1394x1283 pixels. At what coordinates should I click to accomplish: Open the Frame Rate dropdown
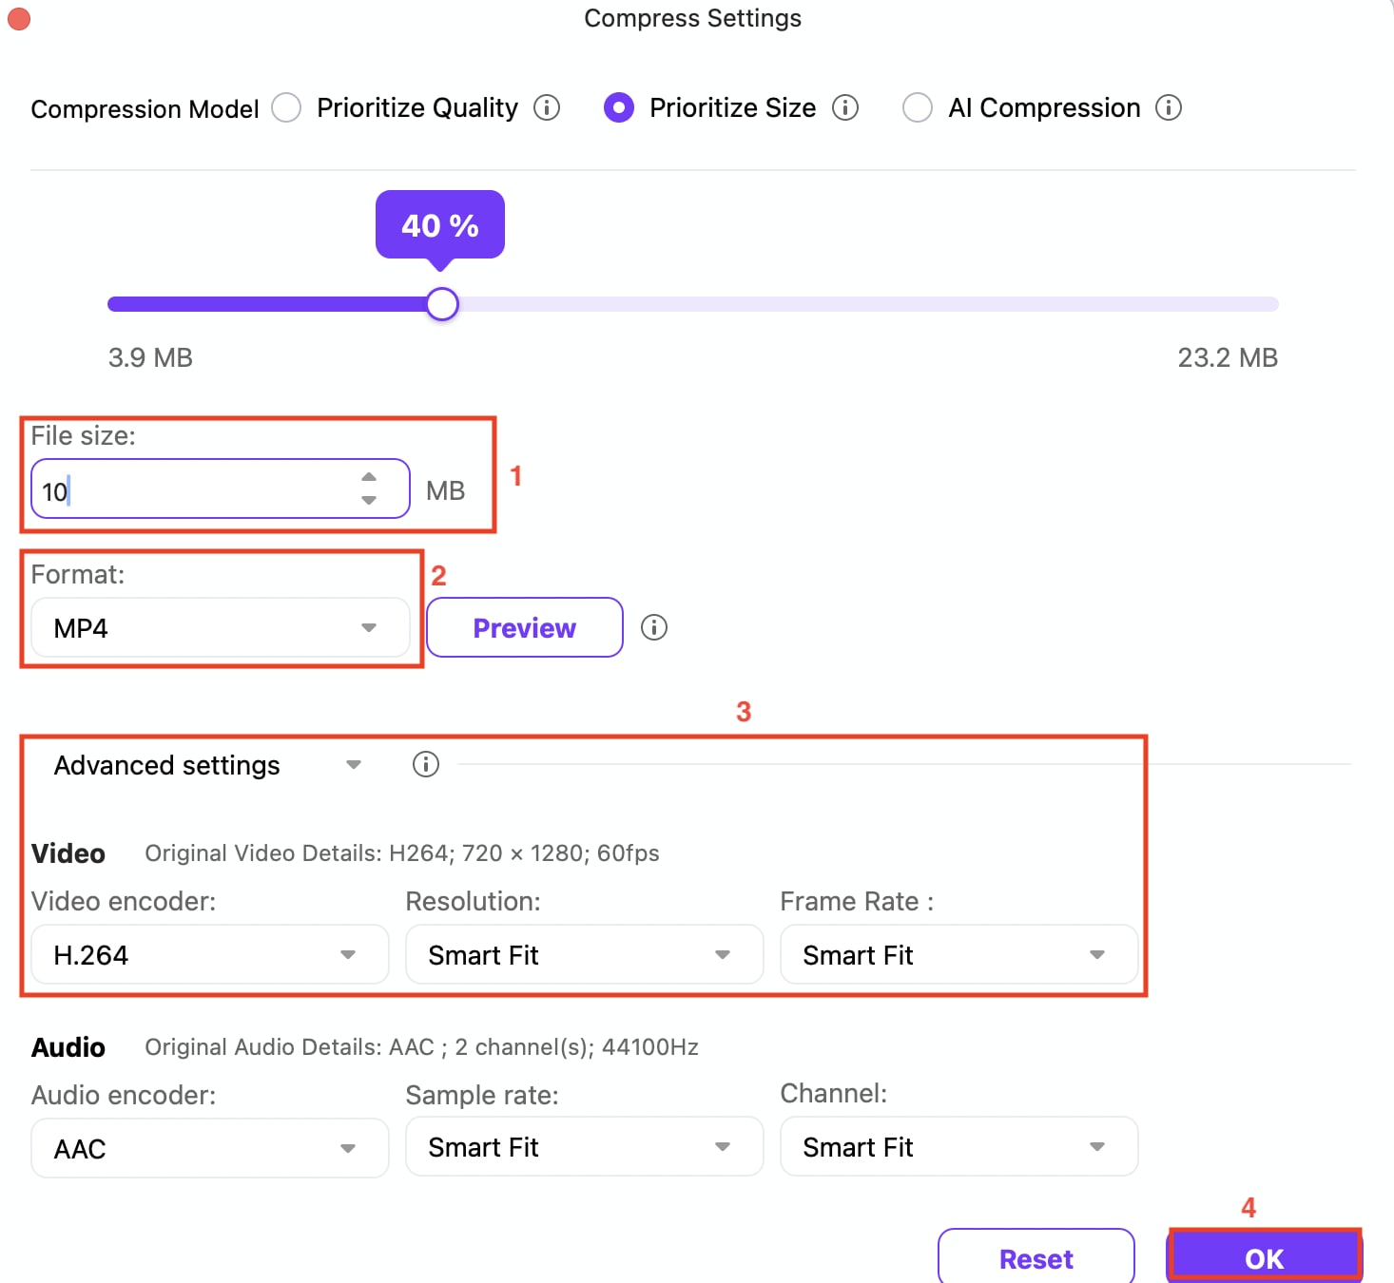pos(959,954)
